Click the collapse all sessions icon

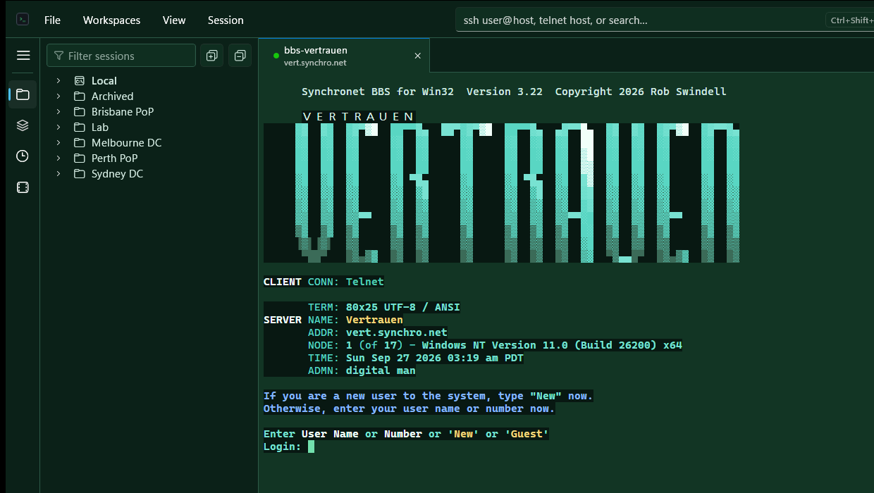click(240, 56)
